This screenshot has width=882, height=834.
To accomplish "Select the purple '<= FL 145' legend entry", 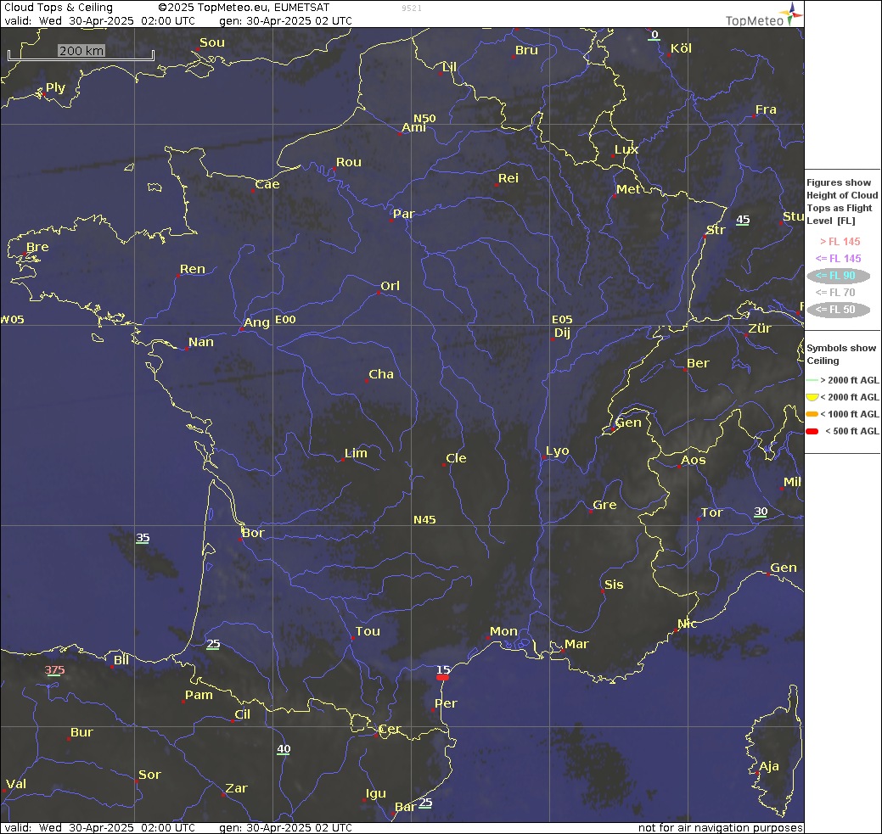I will tap(838, 259).
